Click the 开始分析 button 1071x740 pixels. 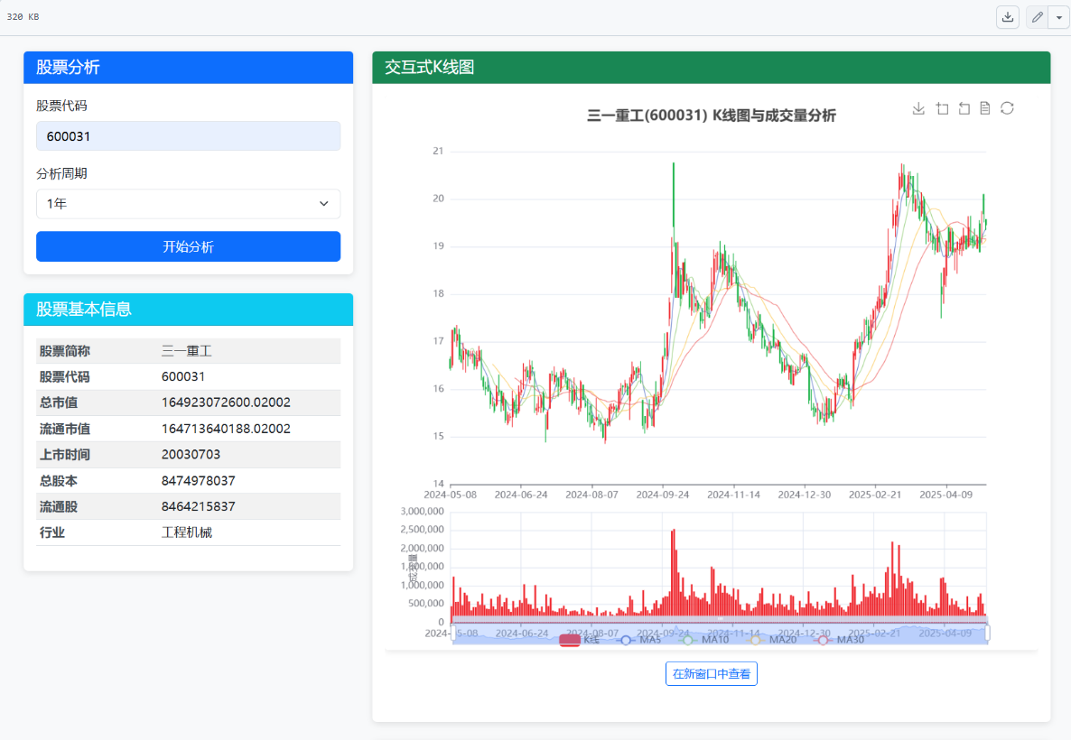(189, 246)
